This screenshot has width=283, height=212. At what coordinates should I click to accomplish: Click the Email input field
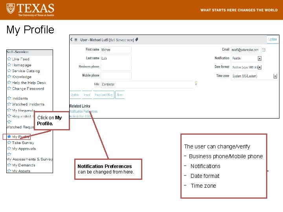[x=246, y=50]
